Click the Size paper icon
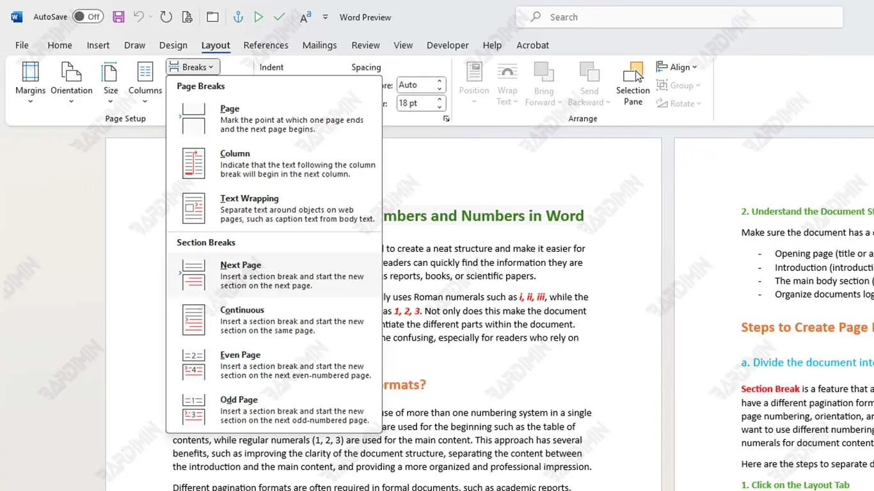874x491 pixels. pos(111,72)
